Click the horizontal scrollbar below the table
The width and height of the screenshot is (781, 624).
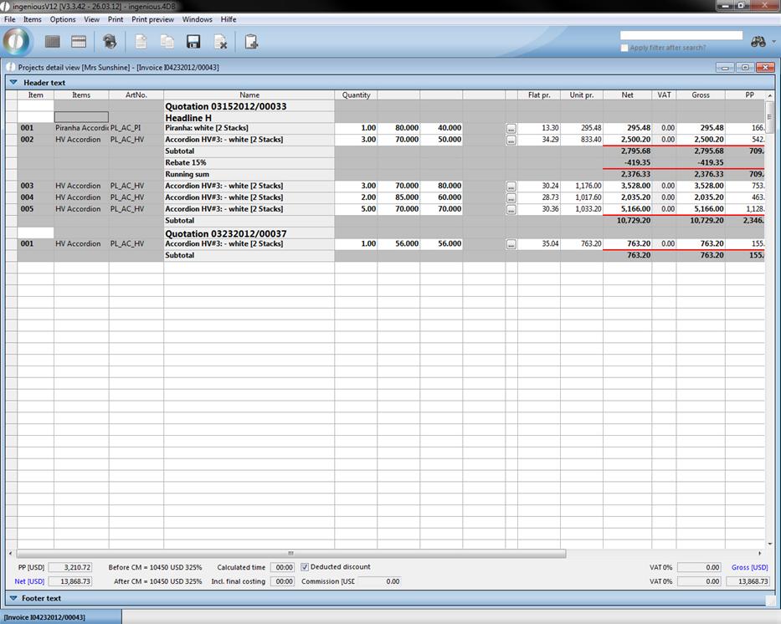290,553
